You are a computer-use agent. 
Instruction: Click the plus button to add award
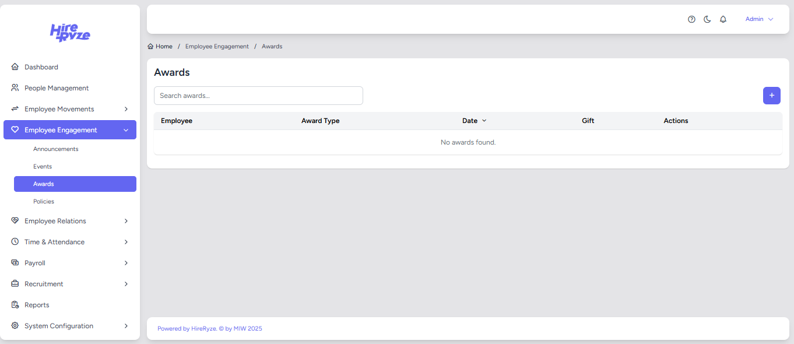coord(771,96)
